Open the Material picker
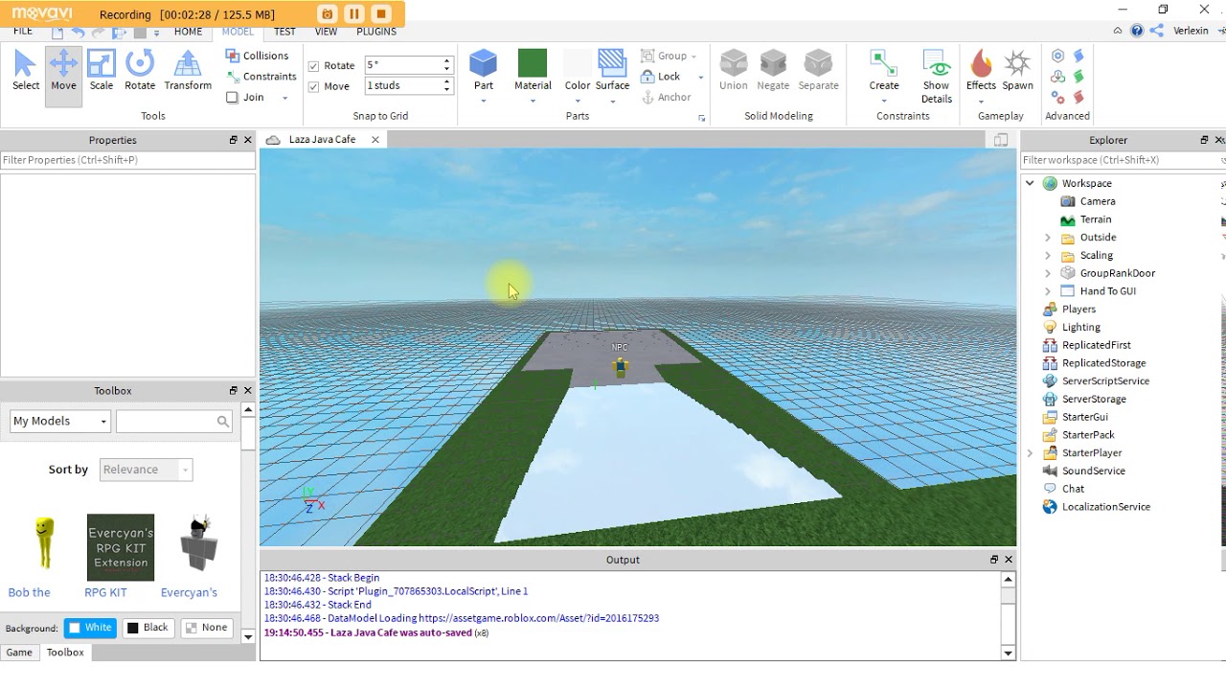The width and height of the screenshot is (1226, 690). click(533, 71)
